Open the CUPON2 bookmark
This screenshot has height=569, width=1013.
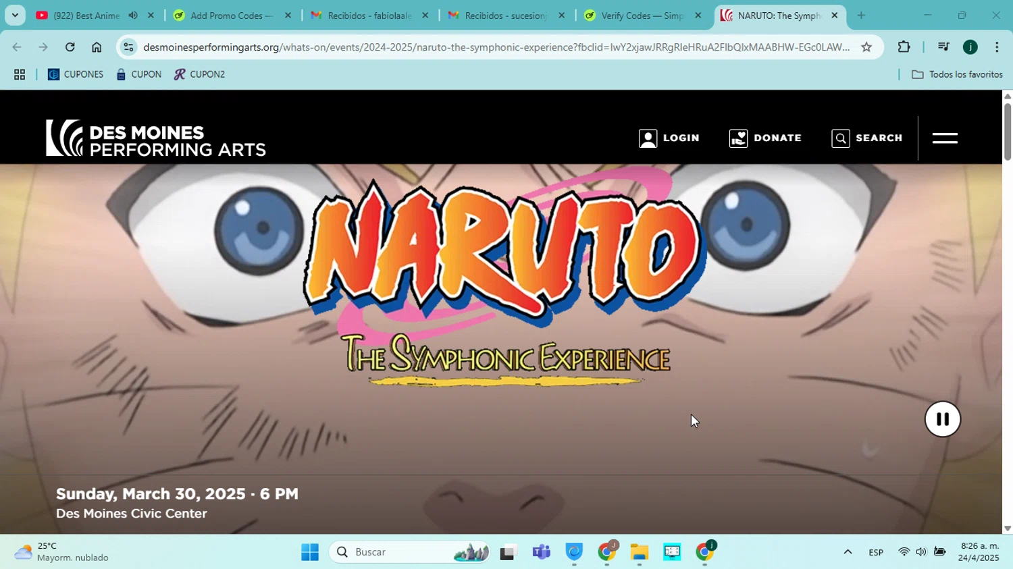point(199,74)
